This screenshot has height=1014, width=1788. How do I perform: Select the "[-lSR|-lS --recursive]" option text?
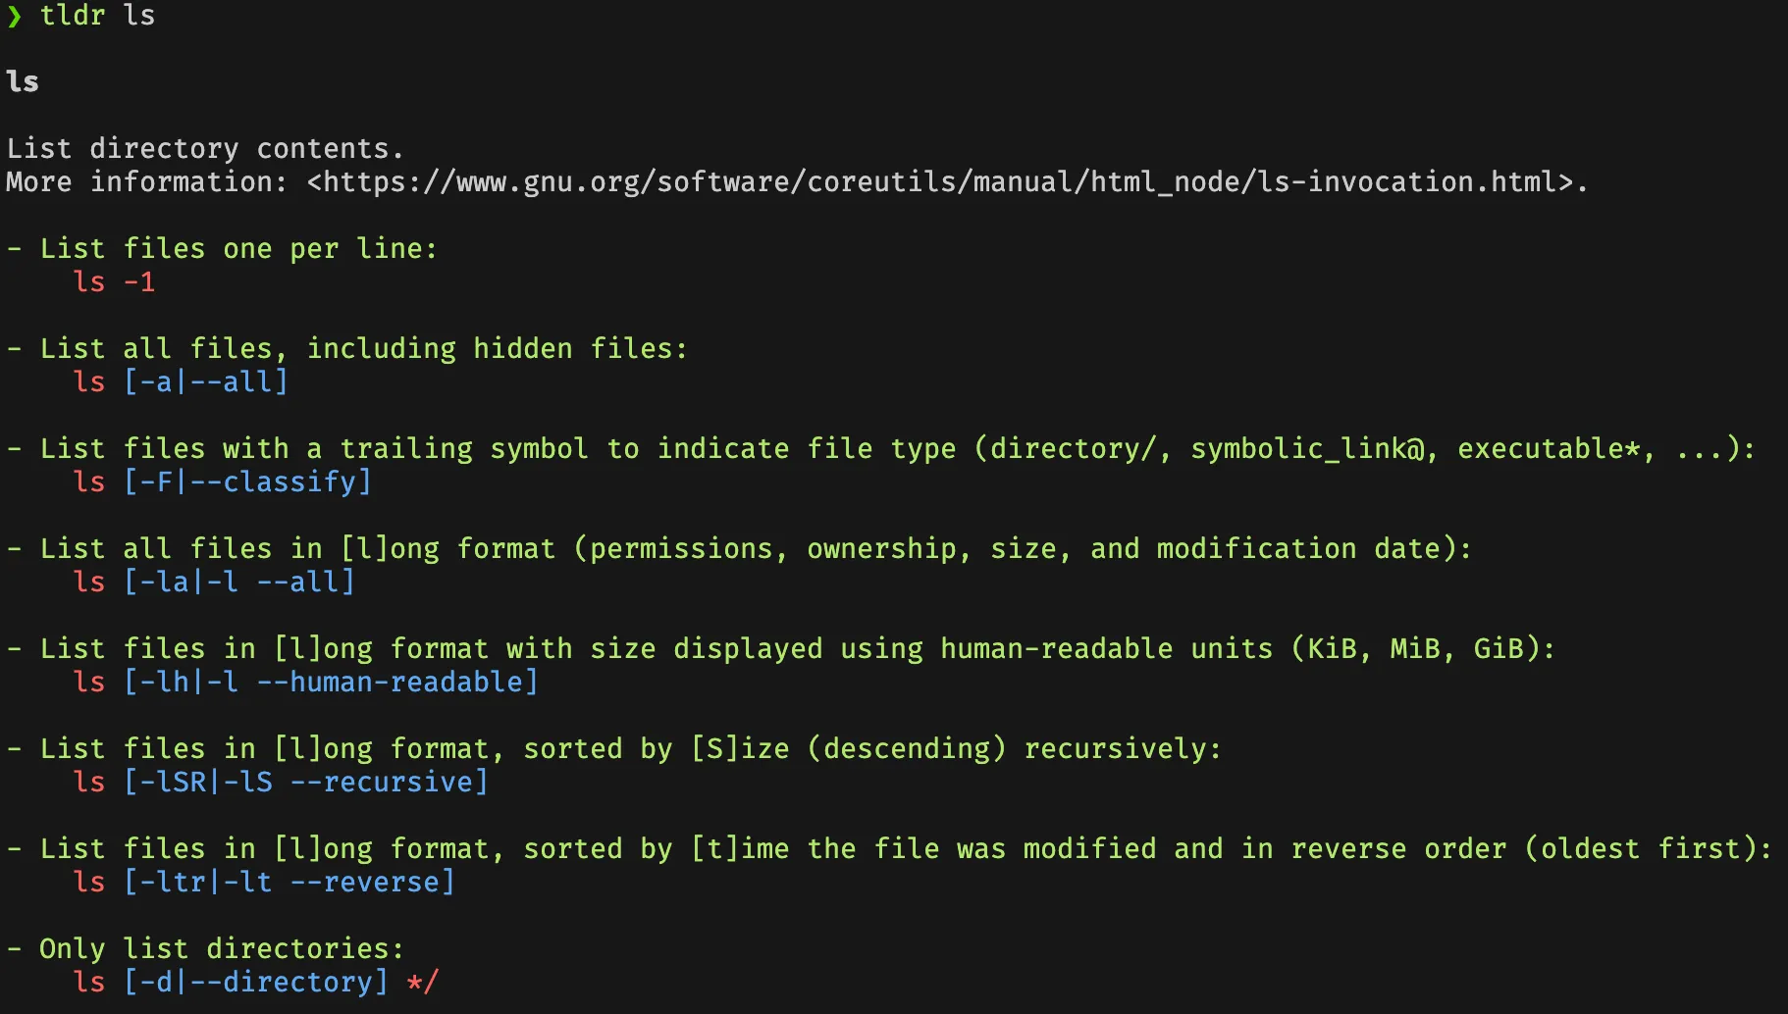click(305, 783)
